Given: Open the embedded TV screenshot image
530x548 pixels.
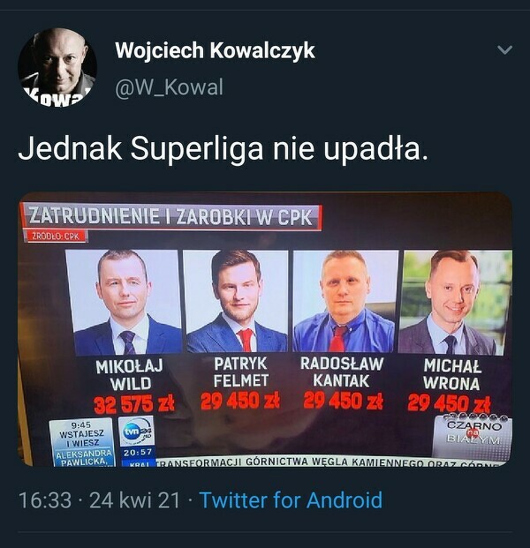Looking at the screenshot, I should pos(265,329).
